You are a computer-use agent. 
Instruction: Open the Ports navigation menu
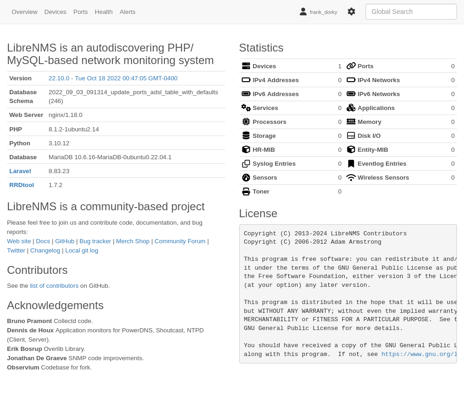(80, 12)
